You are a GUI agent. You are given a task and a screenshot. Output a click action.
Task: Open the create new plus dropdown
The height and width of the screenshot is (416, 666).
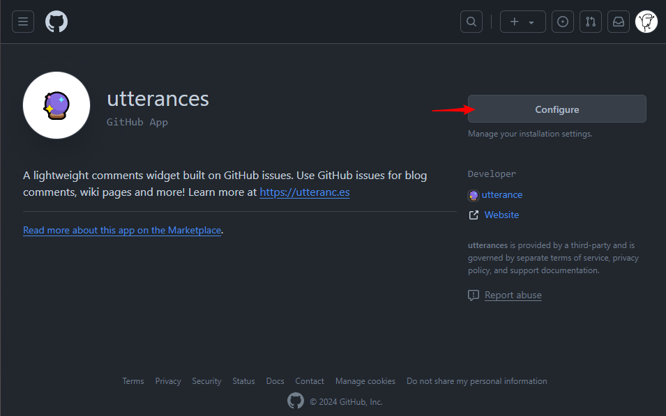tap(523, 22)
